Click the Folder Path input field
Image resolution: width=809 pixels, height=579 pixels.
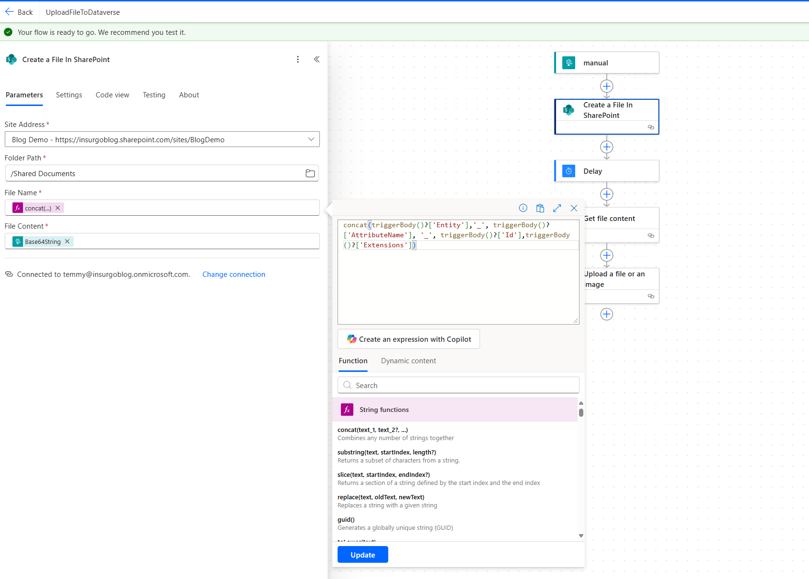pyautogui.click(x=162, y=173)
